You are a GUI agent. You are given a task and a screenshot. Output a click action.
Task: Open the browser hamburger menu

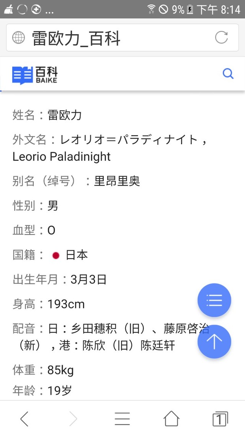coord(122,419)
